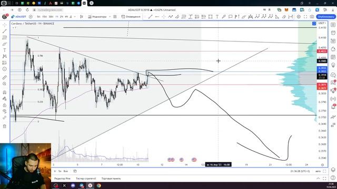
Task: Open Discord from Windows taskbar
Action: (x=73, y=185)
